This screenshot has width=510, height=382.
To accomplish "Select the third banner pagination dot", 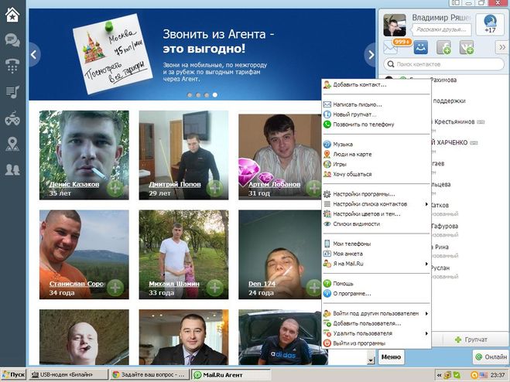I will [207, 95].
